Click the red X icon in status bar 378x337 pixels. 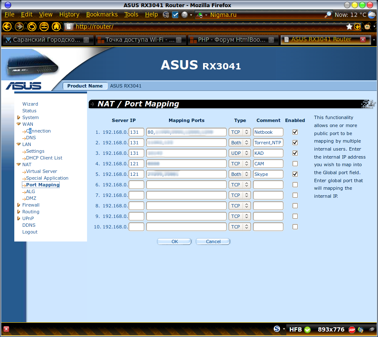[x=6, y=329]
